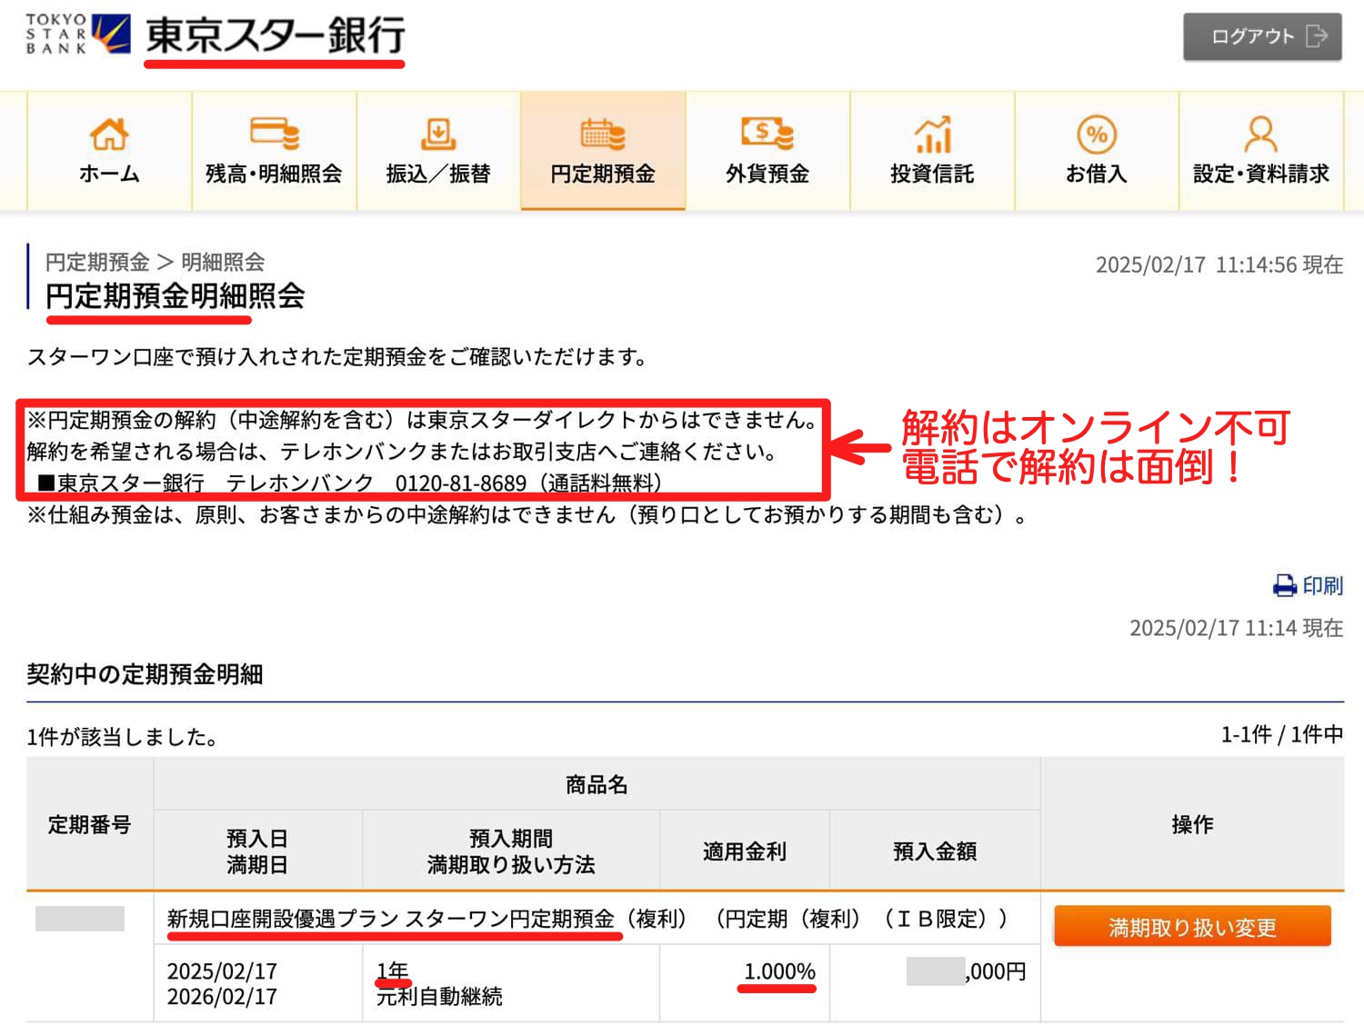Image resolution: width=1364 pixels, height=1035 pixels.
Task: Click the masked 定期番号 value cell
Action: [x=80, y=919]
